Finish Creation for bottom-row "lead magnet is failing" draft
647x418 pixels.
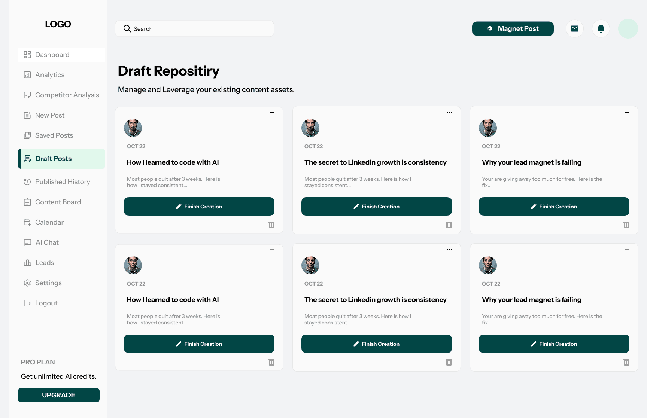[554, 344]
